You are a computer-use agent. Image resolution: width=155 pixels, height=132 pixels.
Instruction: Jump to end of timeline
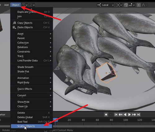coord(139,115)
